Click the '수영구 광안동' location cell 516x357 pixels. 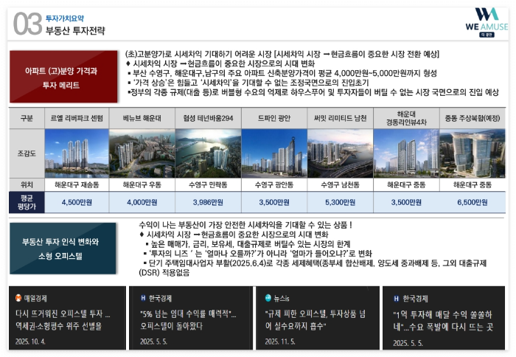point(274,184)
